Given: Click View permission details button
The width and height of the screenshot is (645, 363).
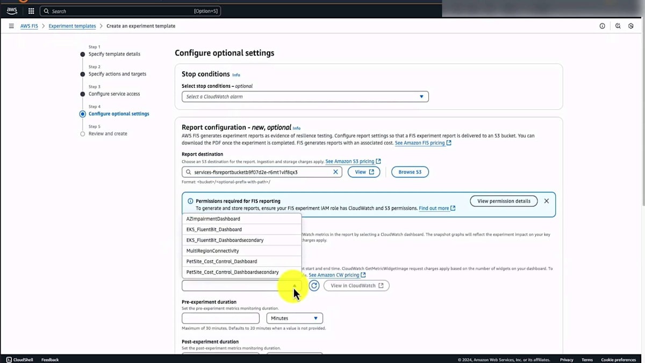Looking at the screenshot, I should 504,201.
